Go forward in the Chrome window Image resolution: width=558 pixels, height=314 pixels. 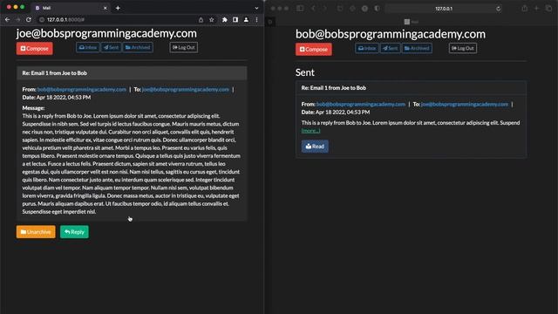point(17,19)
